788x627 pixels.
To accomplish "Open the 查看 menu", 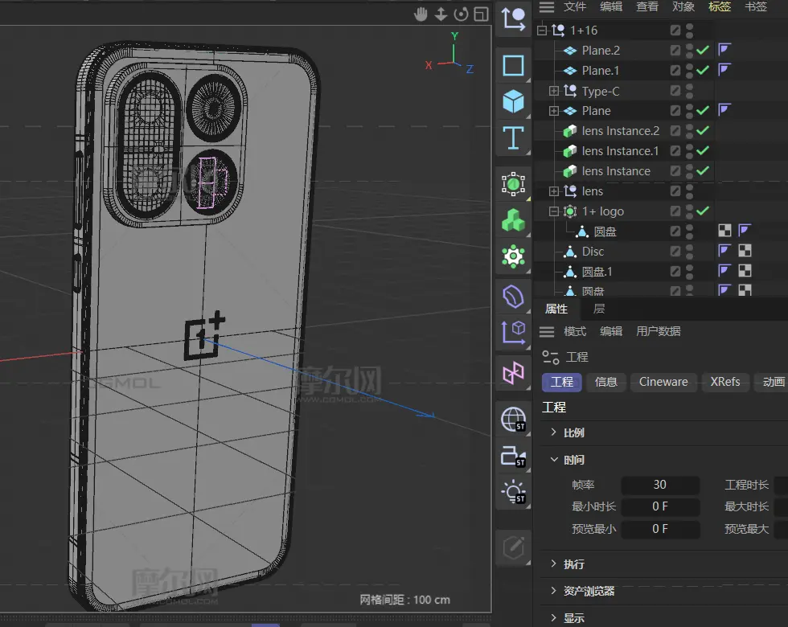I will (x=647, y=6).
